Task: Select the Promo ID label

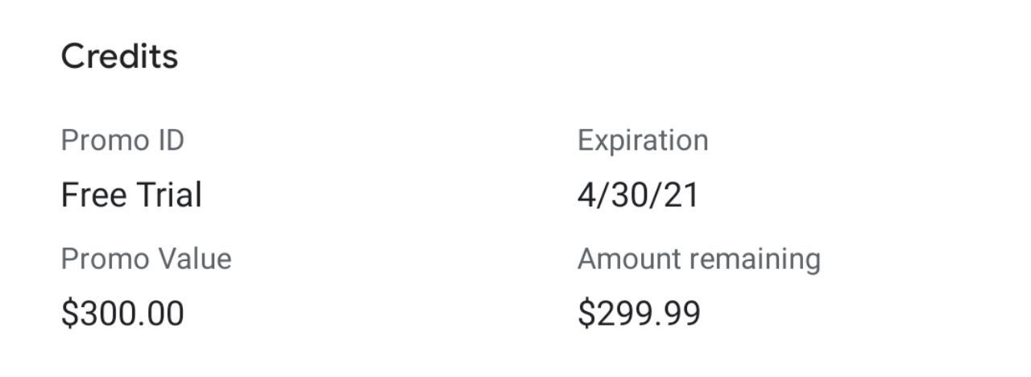Action: pyautogui.click(x=122, y=140)
